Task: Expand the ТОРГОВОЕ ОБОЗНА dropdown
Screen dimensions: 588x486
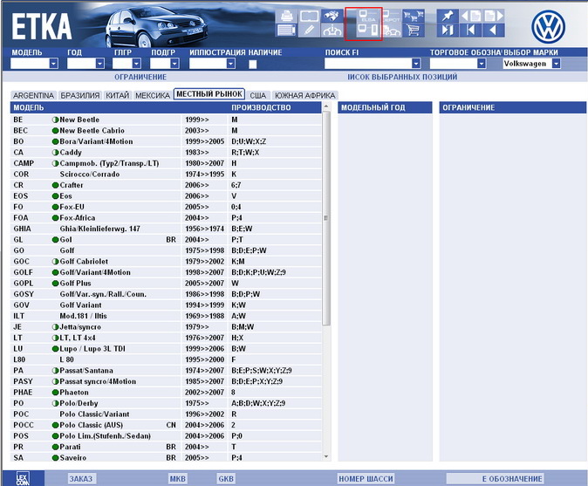Action: 482,64
